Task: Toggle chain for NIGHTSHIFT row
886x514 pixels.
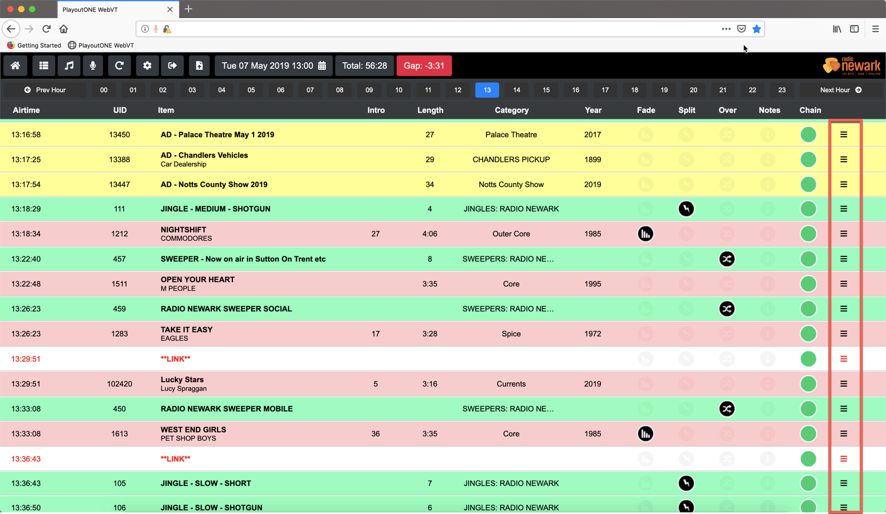Action: click(808, 234)
